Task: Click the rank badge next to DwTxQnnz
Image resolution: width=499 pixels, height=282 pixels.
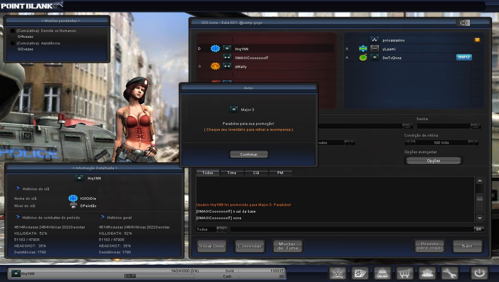Action: pos(375,57)
